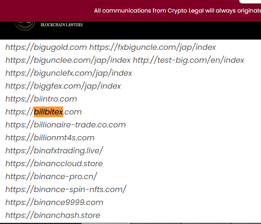Click the https://binance-pro.cn/ URL
Screen dimensions: 261x224
tap(51, 176)
